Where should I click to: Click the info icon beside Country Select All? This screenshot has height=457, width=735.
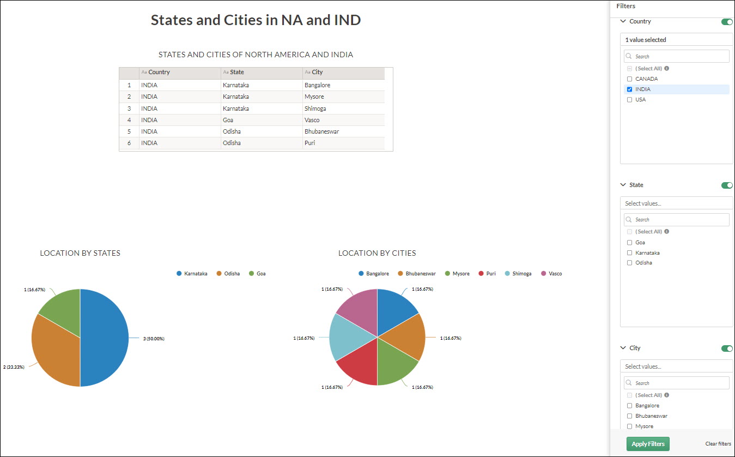pos(667,69)
